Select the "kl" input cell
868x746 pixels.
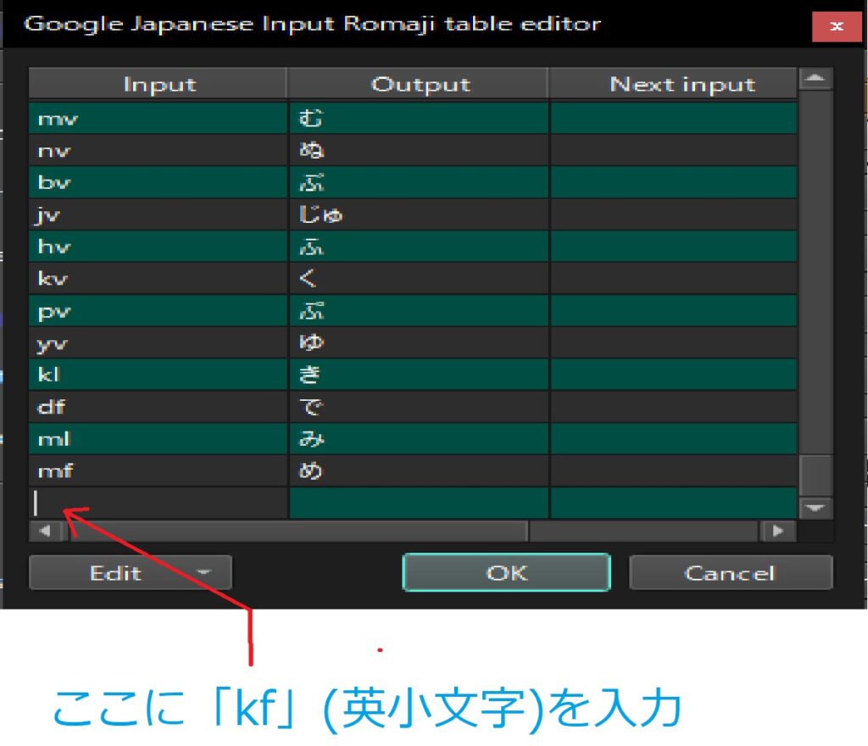[159, 375]
